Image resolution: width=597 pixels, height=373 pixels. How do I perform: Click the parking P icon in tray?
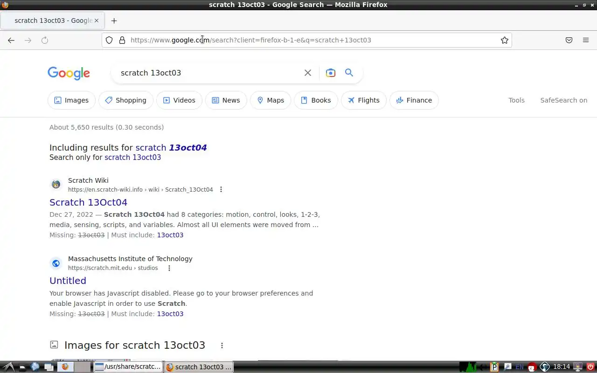coord(495,367)
